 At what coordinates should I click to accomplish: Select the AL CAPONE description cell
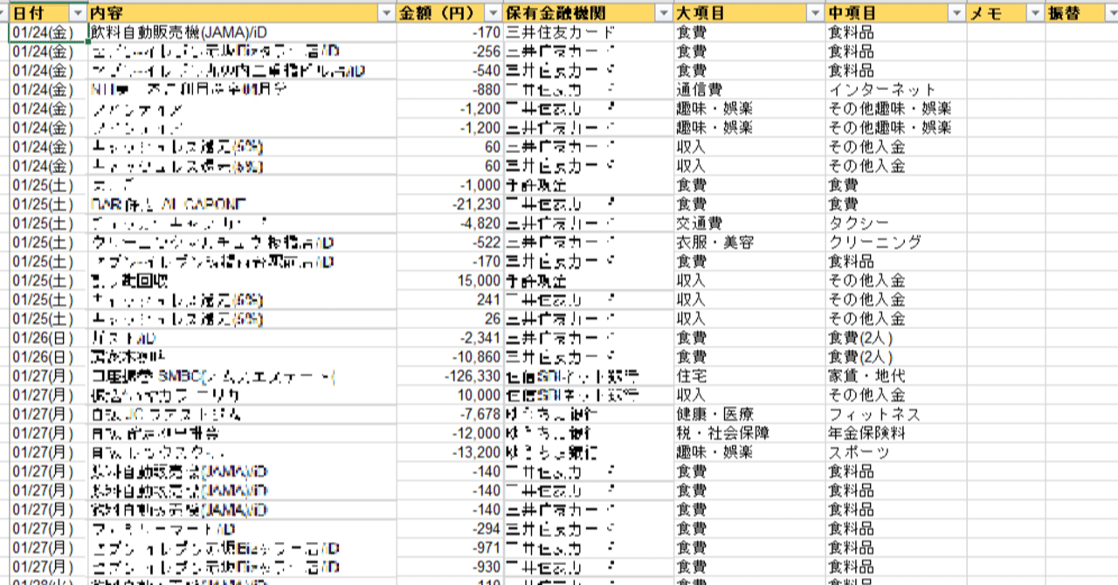(242, 204)
